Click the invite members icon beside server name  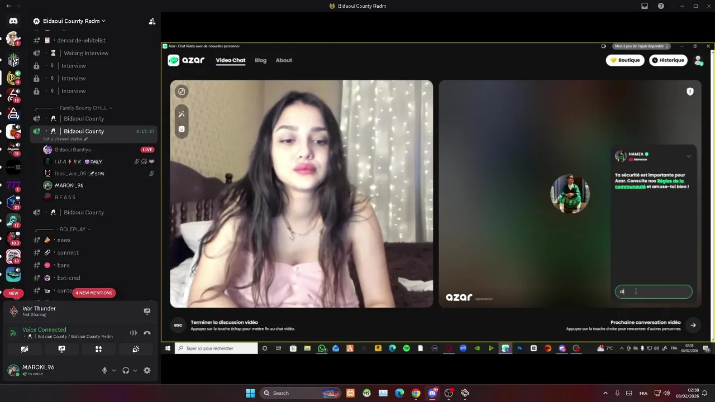[151, 21]
